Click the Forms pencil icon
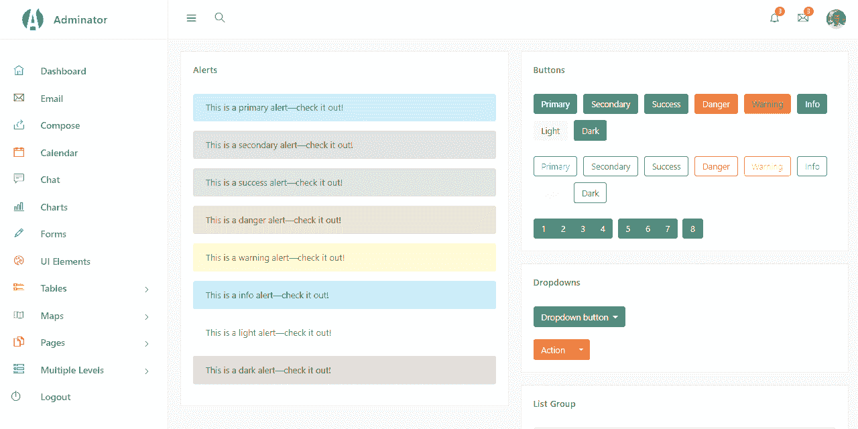858x429 pixels. 19,233
